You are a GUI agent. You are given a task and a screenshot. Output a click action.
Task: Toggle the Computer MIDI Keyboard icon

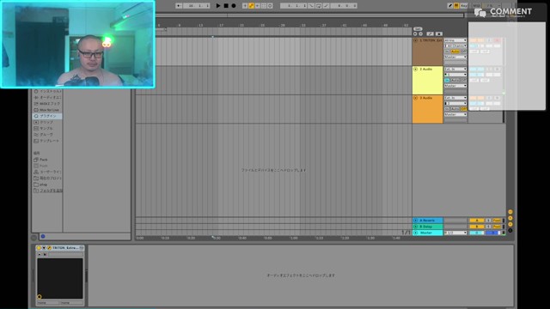click(456, 6)
